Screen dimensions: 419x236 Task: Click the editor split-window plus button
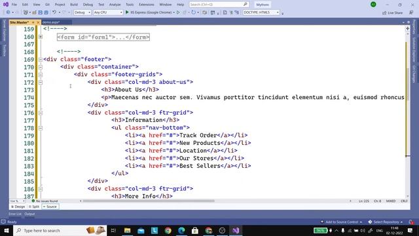(x=407, y=28)
